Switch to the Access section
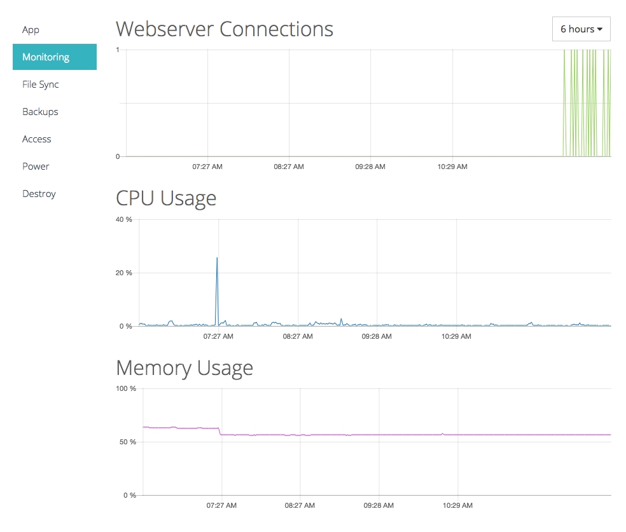 coord(36,139)
